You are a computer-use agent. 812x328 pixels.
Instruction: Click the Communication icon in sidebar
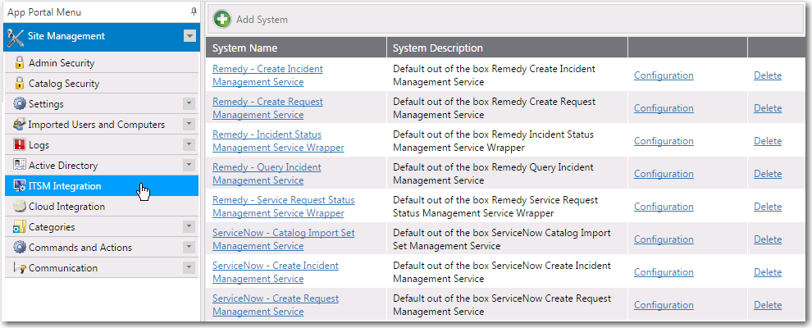(20, 268)
